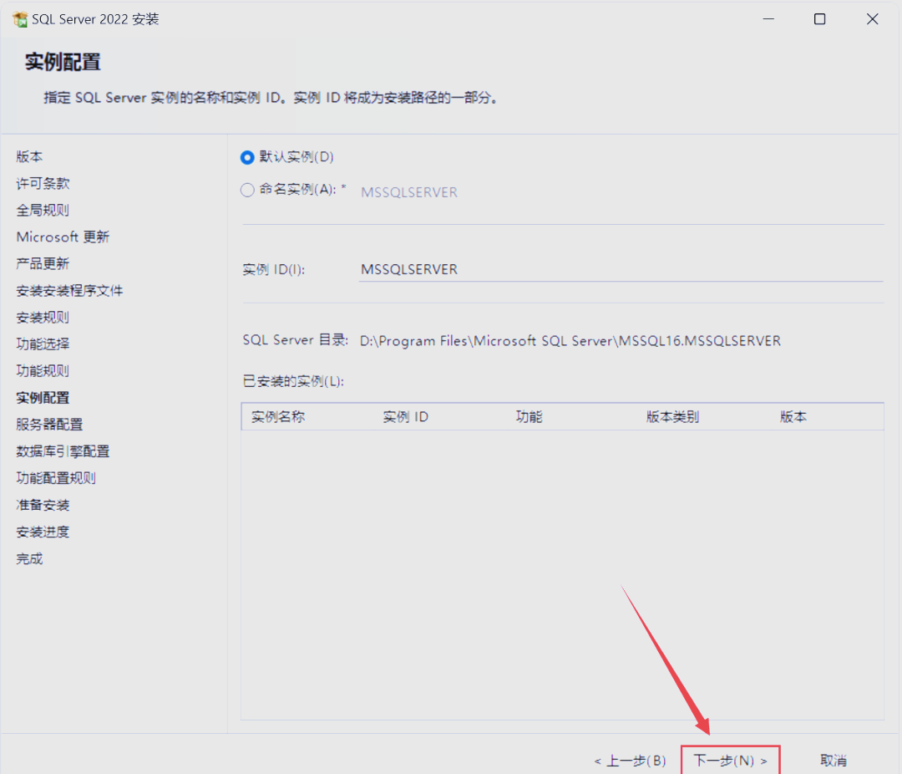902x774 pixels.
Task: Select the 默认实例(D) radio button
Action: (x=247, y=157)
